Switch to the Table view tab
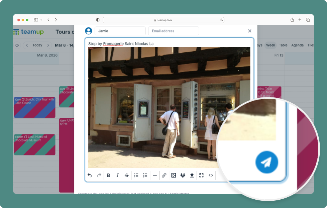This screenshot has height=208, width=327. point(283,45)
